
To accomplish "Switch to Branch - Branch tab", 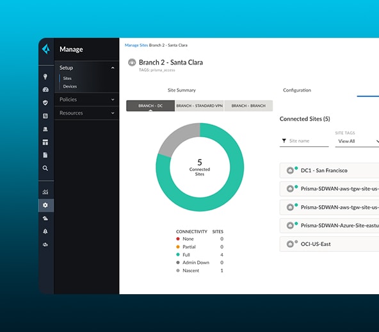I will point(248,106).
